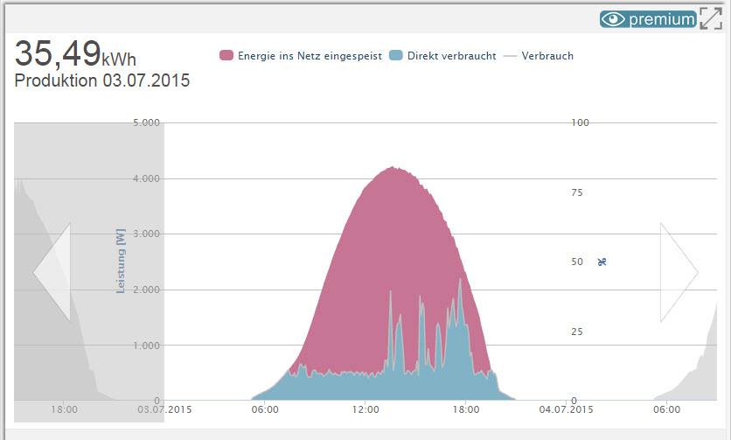Click the blue Direkt verbraucht color swatch
The image size is (731, 440).
pos(396,56)
